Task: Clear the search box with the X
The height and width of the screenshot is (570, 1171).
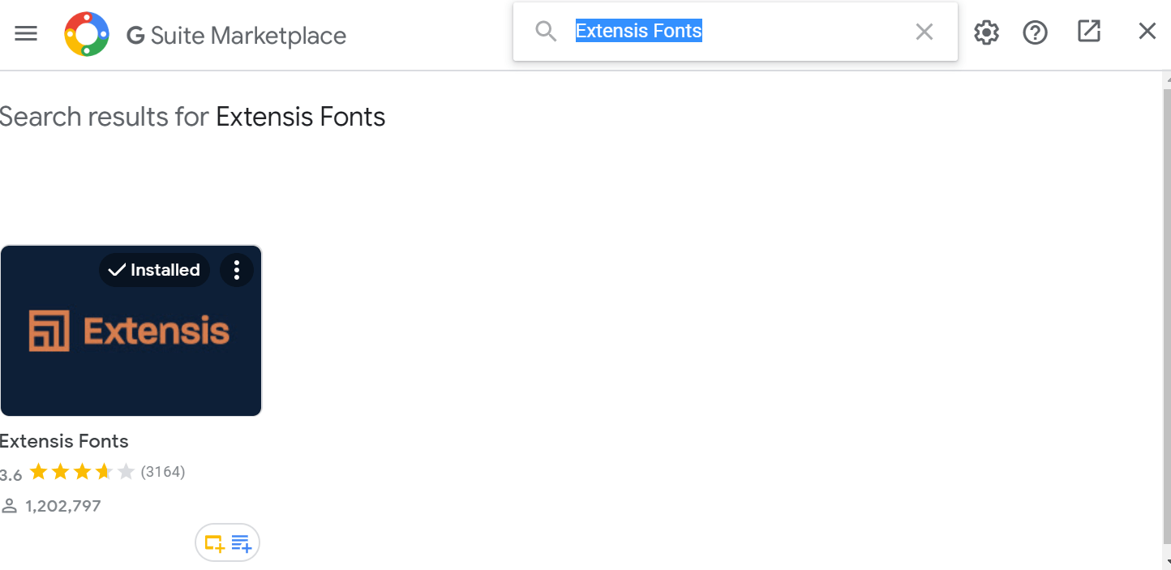Action: 924,32
